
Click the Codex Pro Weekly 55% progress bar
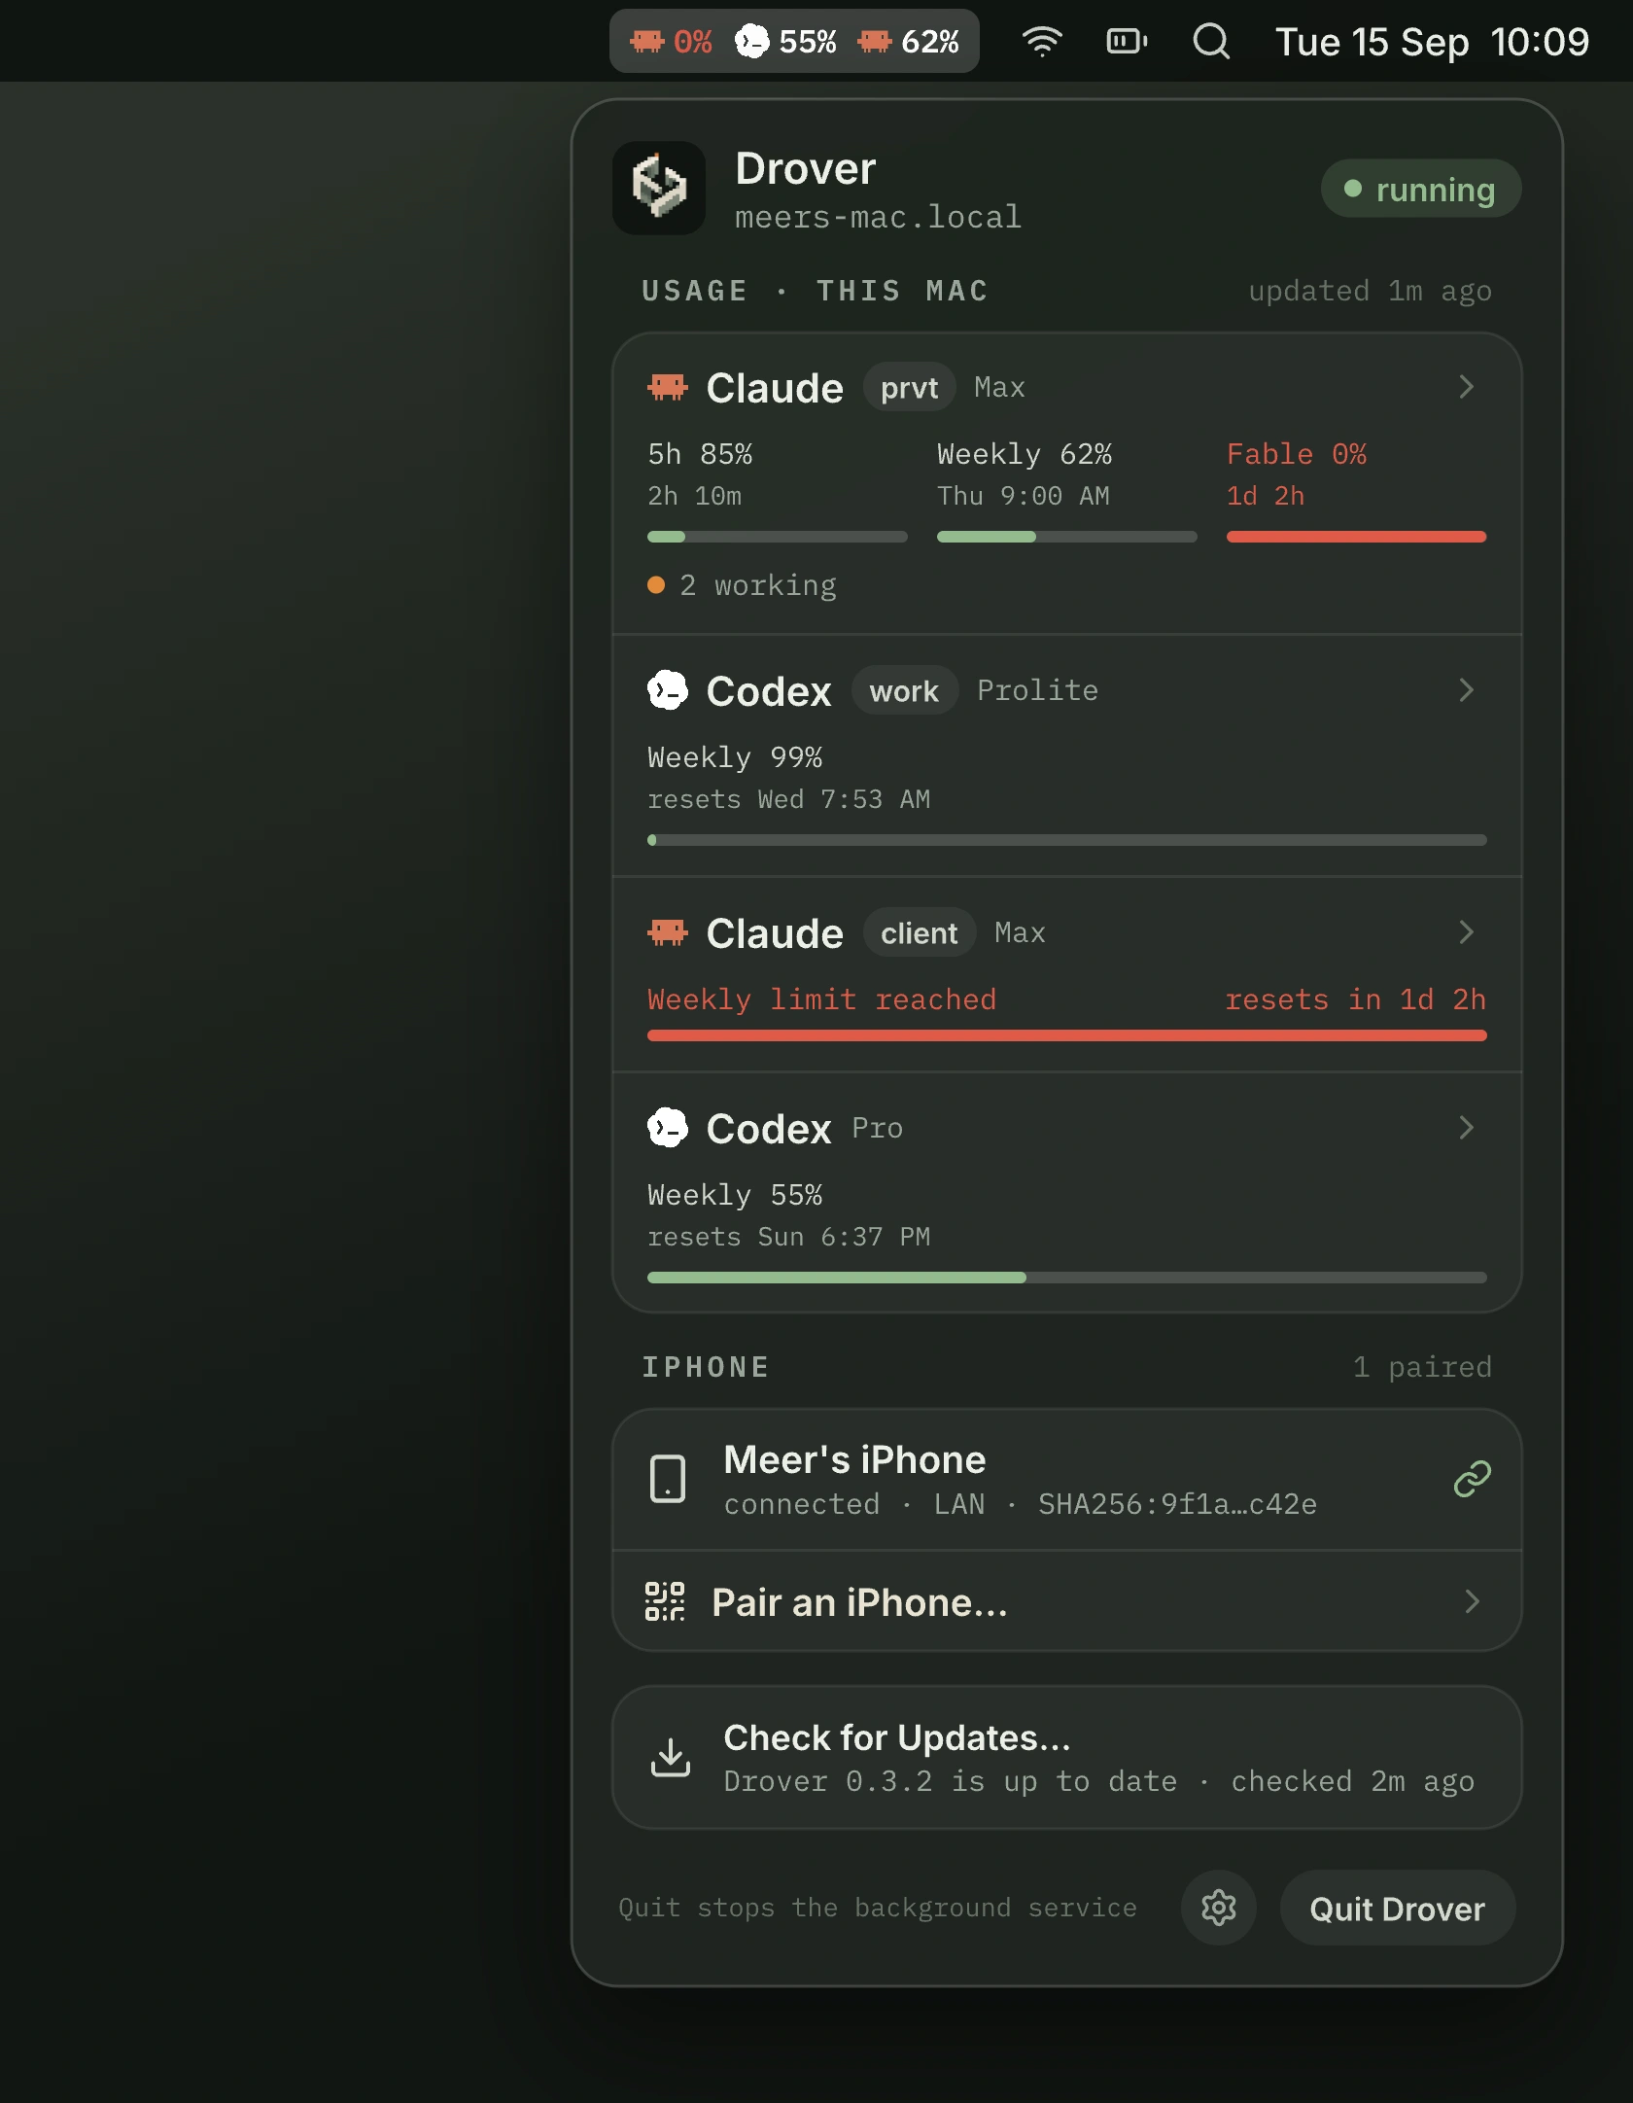click(1066, 1278)
